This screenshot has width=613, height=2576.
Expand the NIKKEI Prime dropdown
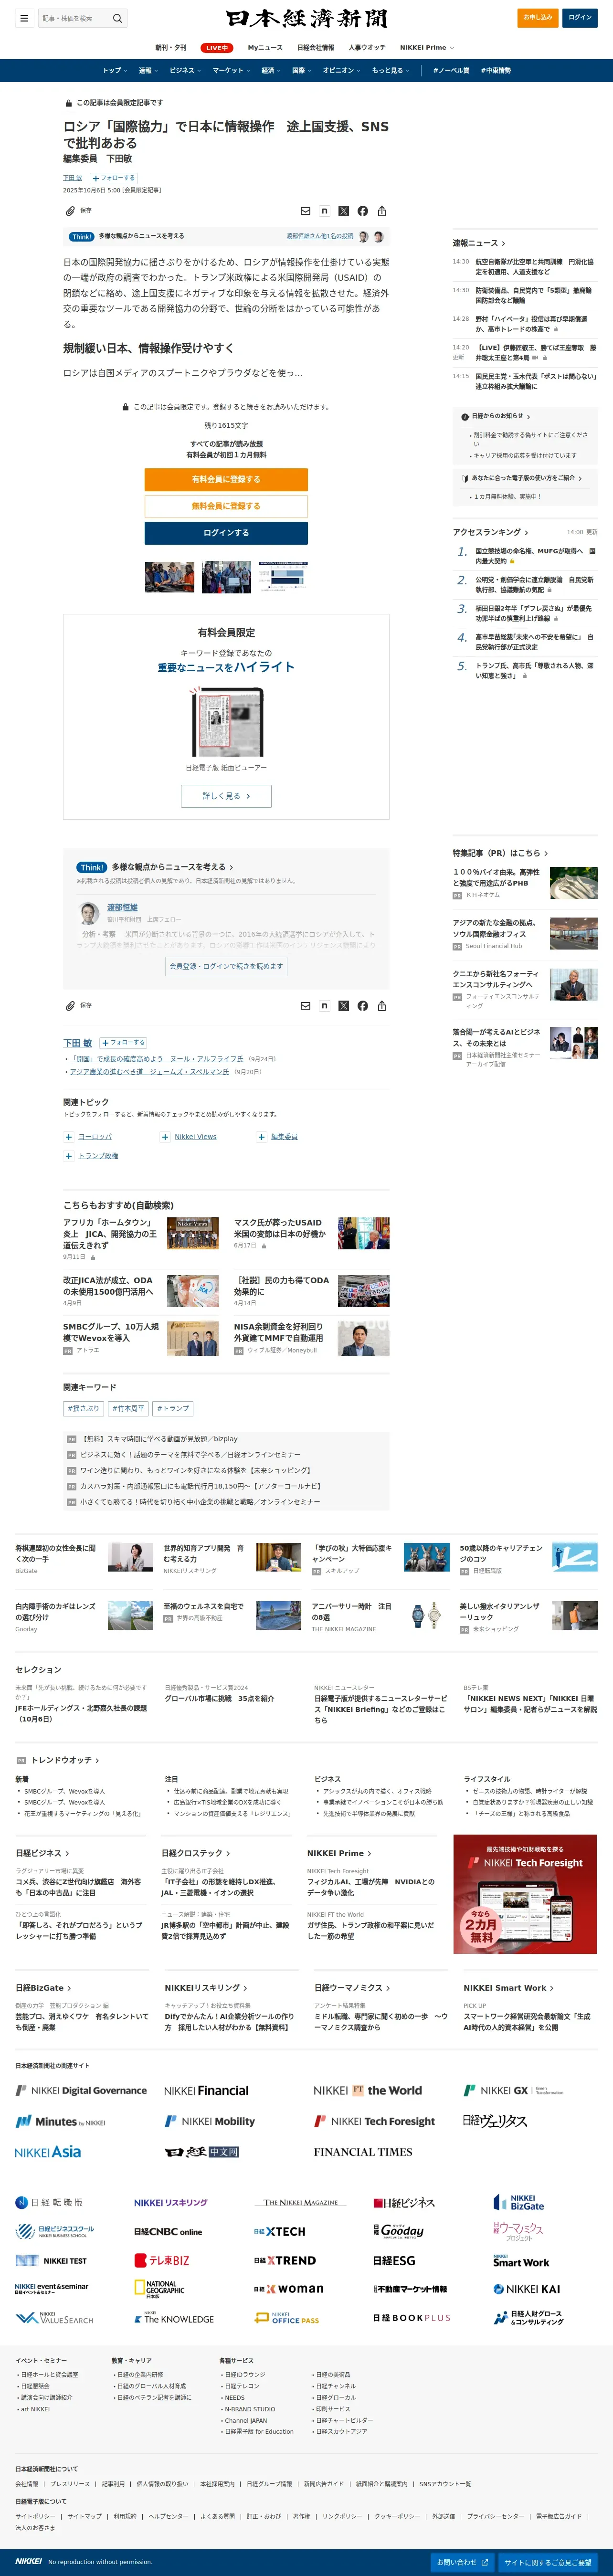427,48
